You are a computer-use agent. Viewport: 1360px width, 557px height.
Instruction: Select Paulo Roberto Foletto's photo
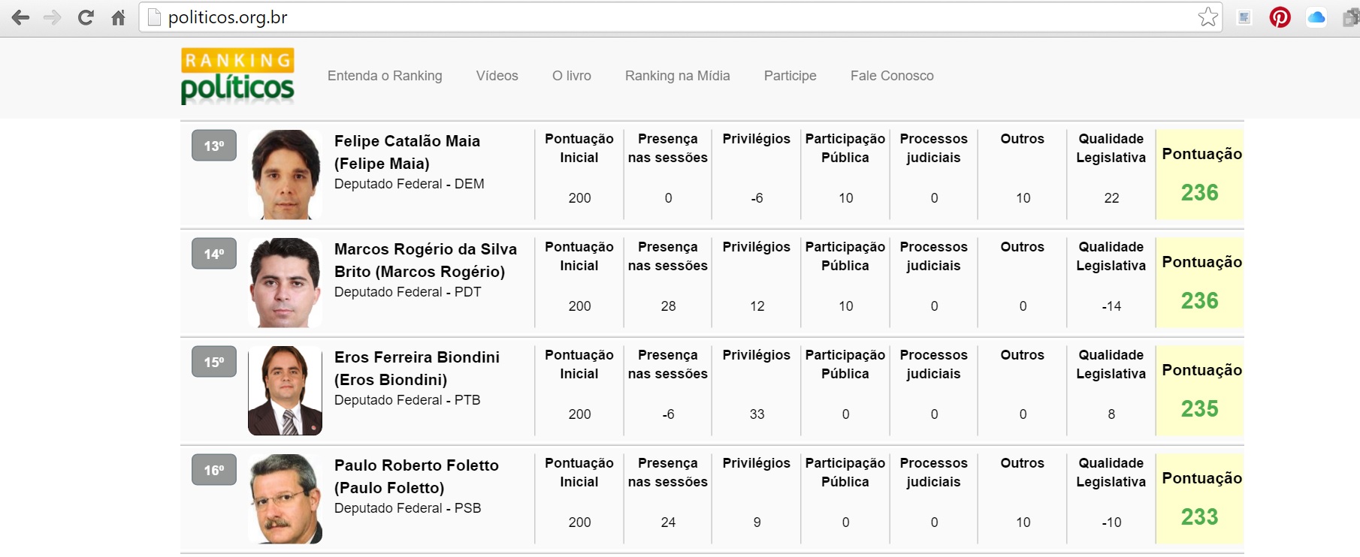coord(285,498)
